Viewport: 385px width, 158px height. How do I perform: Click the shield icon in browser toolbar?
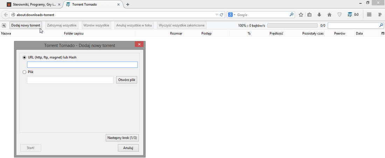[x=339, y=15]
